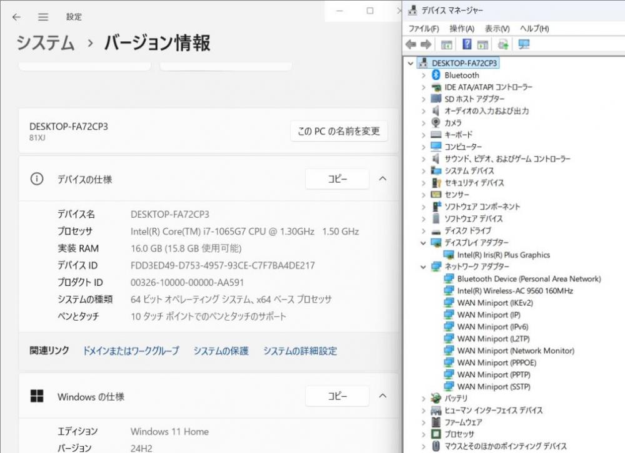Screen dimensions: 625x453
Task: Go back with the Settings back arrow
Action: 16,17
